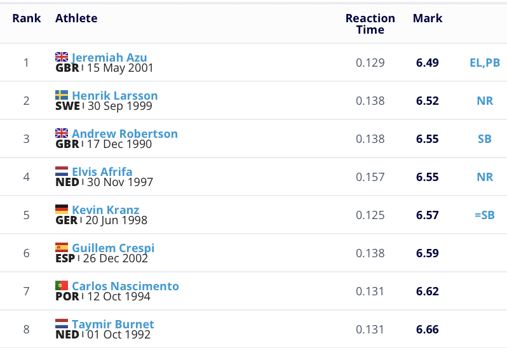Click the British flag beside Andrew Robertson

click(62, 133)
